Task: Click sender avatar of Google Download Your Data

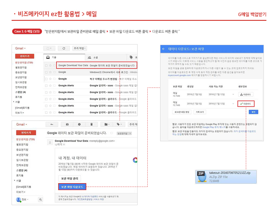Action: tap(50, 142)
